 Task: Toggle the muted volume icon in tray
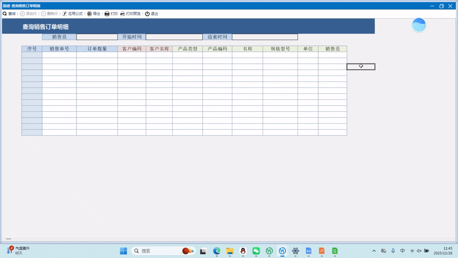(x=419, y=251)
